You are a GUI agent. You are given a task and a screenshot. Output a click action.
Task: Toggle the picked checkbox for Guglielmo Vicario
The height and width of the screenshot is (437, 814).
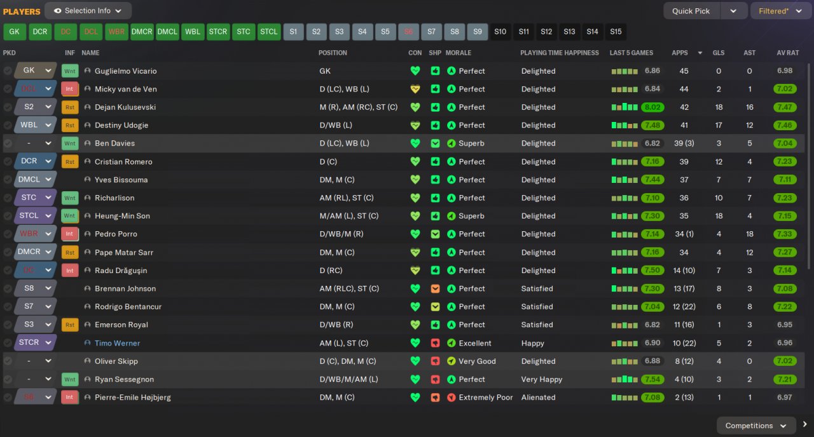[8, 71]
